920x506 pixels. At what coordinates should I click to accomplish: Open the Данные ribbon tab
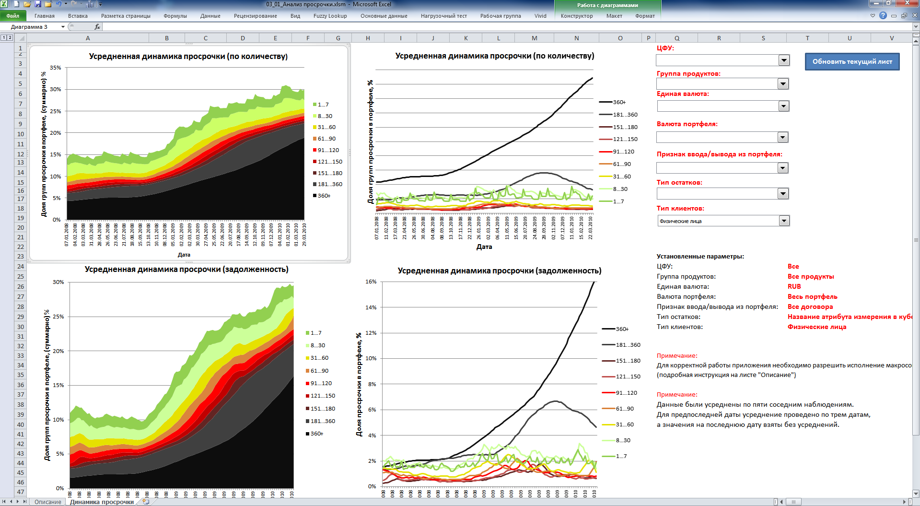pyautogui.click(x=210, y=16)
